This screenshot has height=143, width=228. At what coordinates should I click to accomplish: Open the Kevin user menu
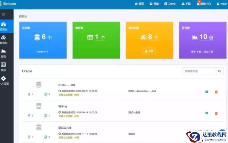(222, 4)
